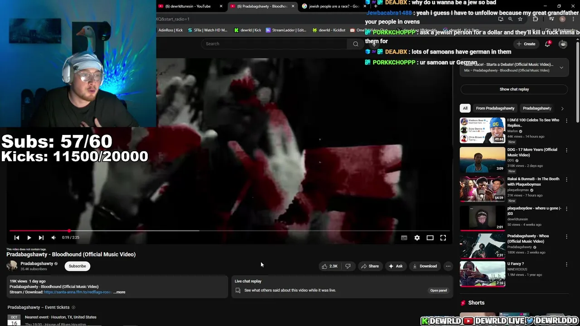
Task: Open options for Whoa music video
Action: (566, 237)
